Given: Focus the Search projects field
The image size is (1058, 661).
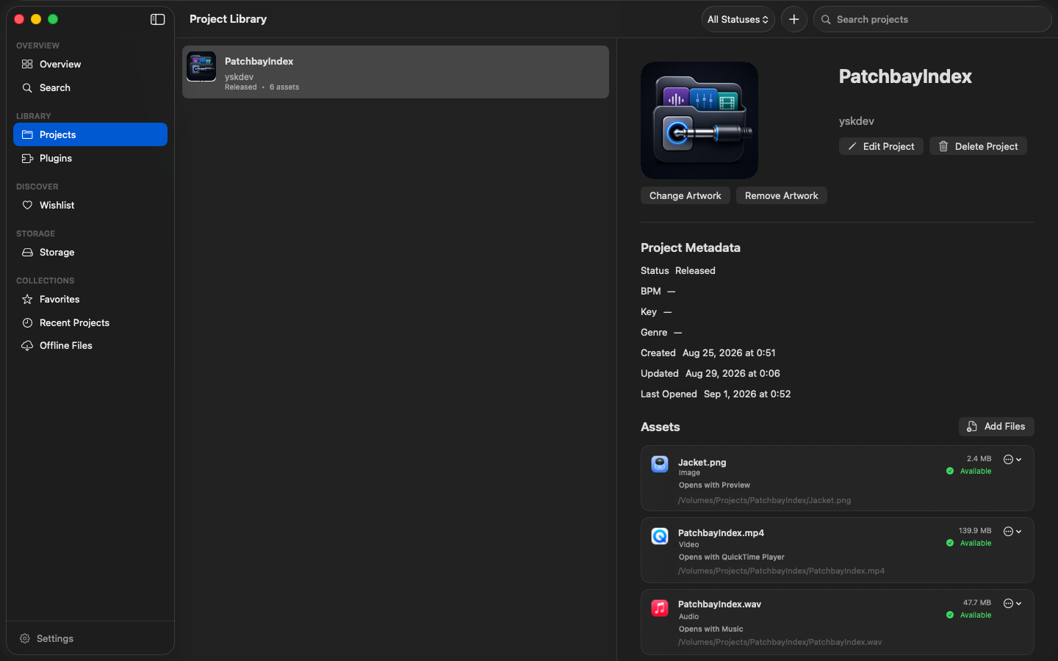Looking at the screenshot, I should (x=932, y=20).
